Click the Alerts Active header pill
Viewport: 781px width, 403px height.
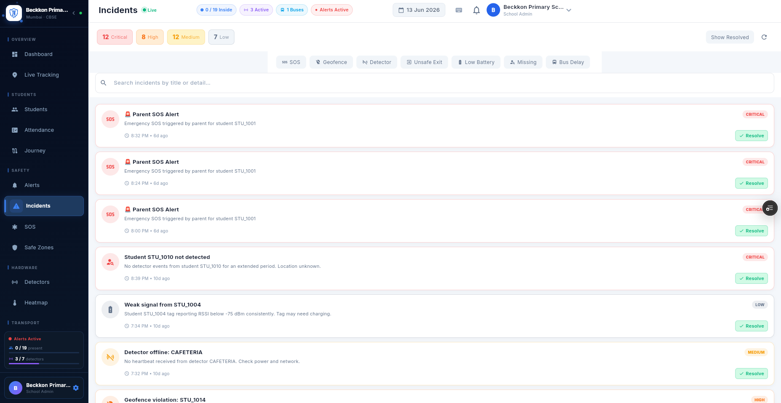click(x=332, y=10)
